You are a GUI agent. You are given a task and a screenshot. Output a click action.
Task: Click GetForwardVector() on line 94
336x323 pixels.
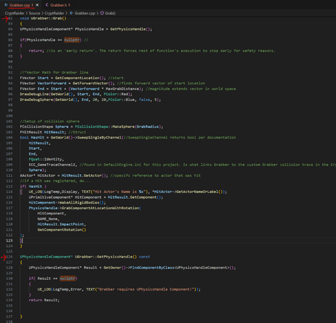pyautogui.click(x=93, y=84)
